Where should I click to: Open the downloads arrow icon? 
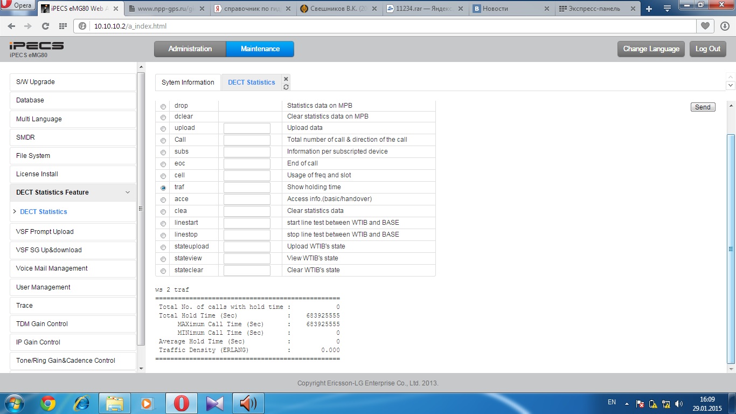(x=724, y=26)
